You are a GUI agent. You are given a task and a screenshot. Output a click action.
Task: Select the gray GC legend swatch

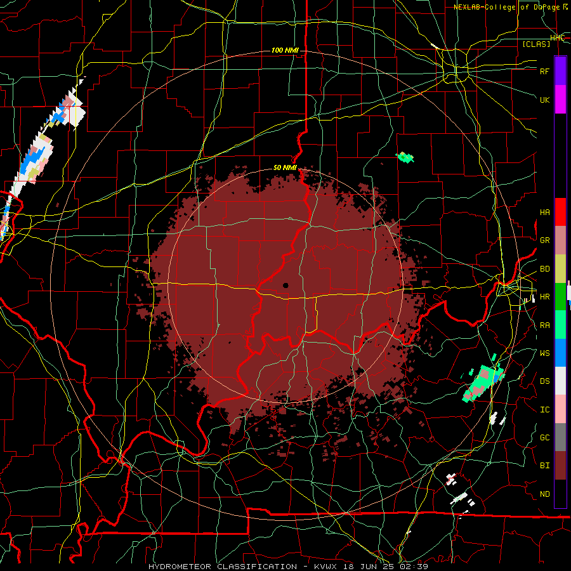(x=560, y=437)
